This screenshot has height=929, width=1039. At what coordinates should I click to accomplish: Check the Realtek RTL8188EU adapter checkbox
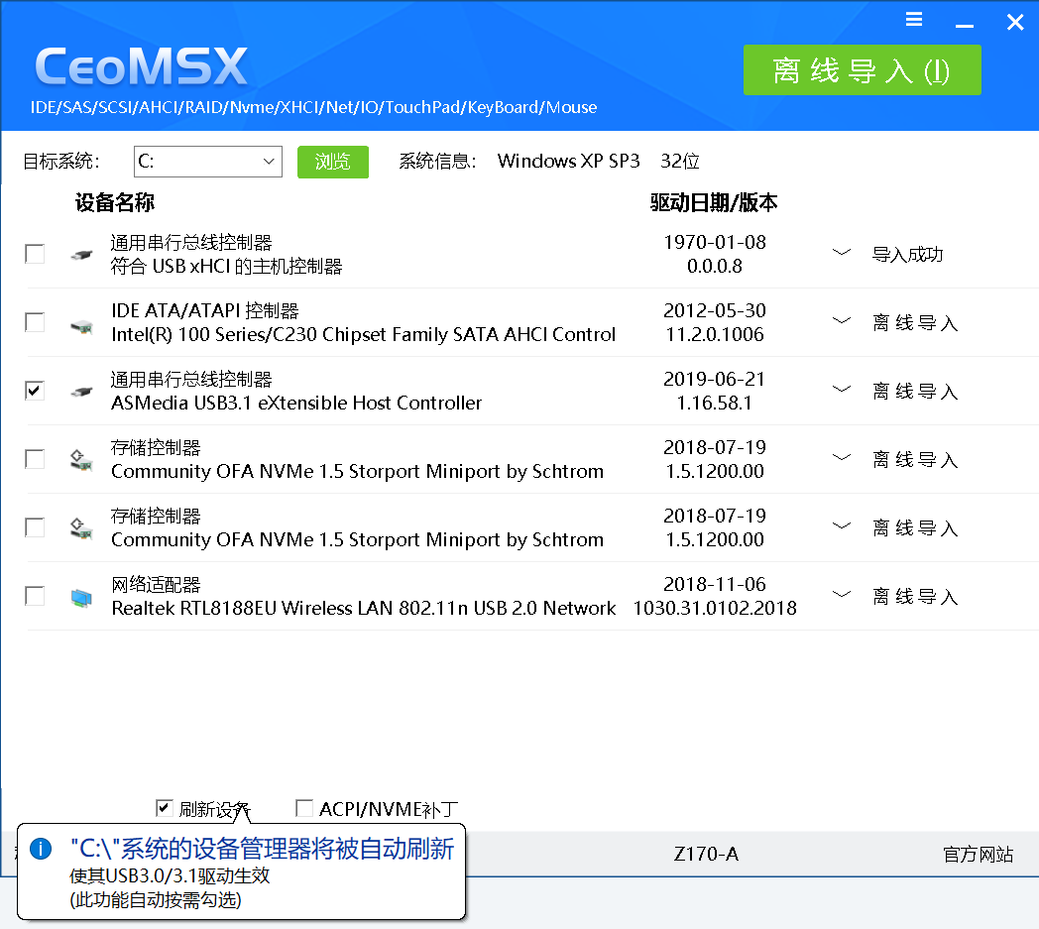[35, 596]
